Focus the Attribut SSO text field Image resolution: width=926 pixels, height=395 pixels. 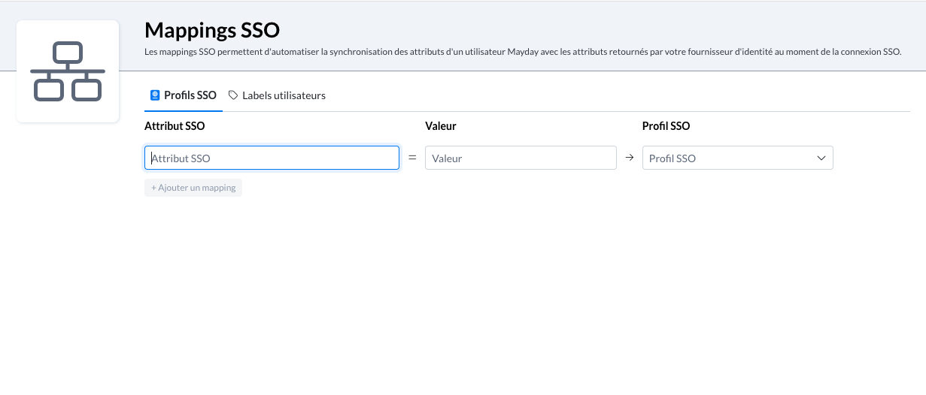[x=272, y=158]
